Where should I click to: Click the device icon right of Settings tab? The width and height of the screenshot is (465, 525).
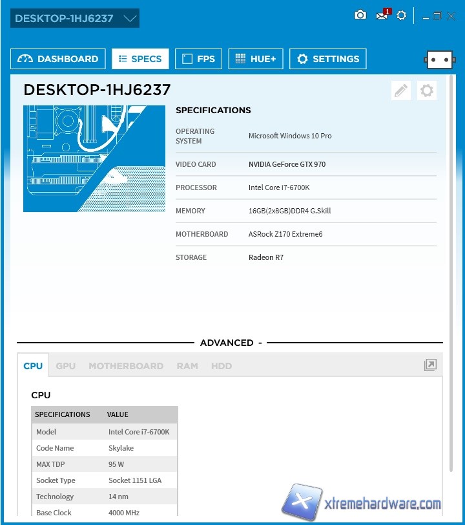[x=440, y=59]
